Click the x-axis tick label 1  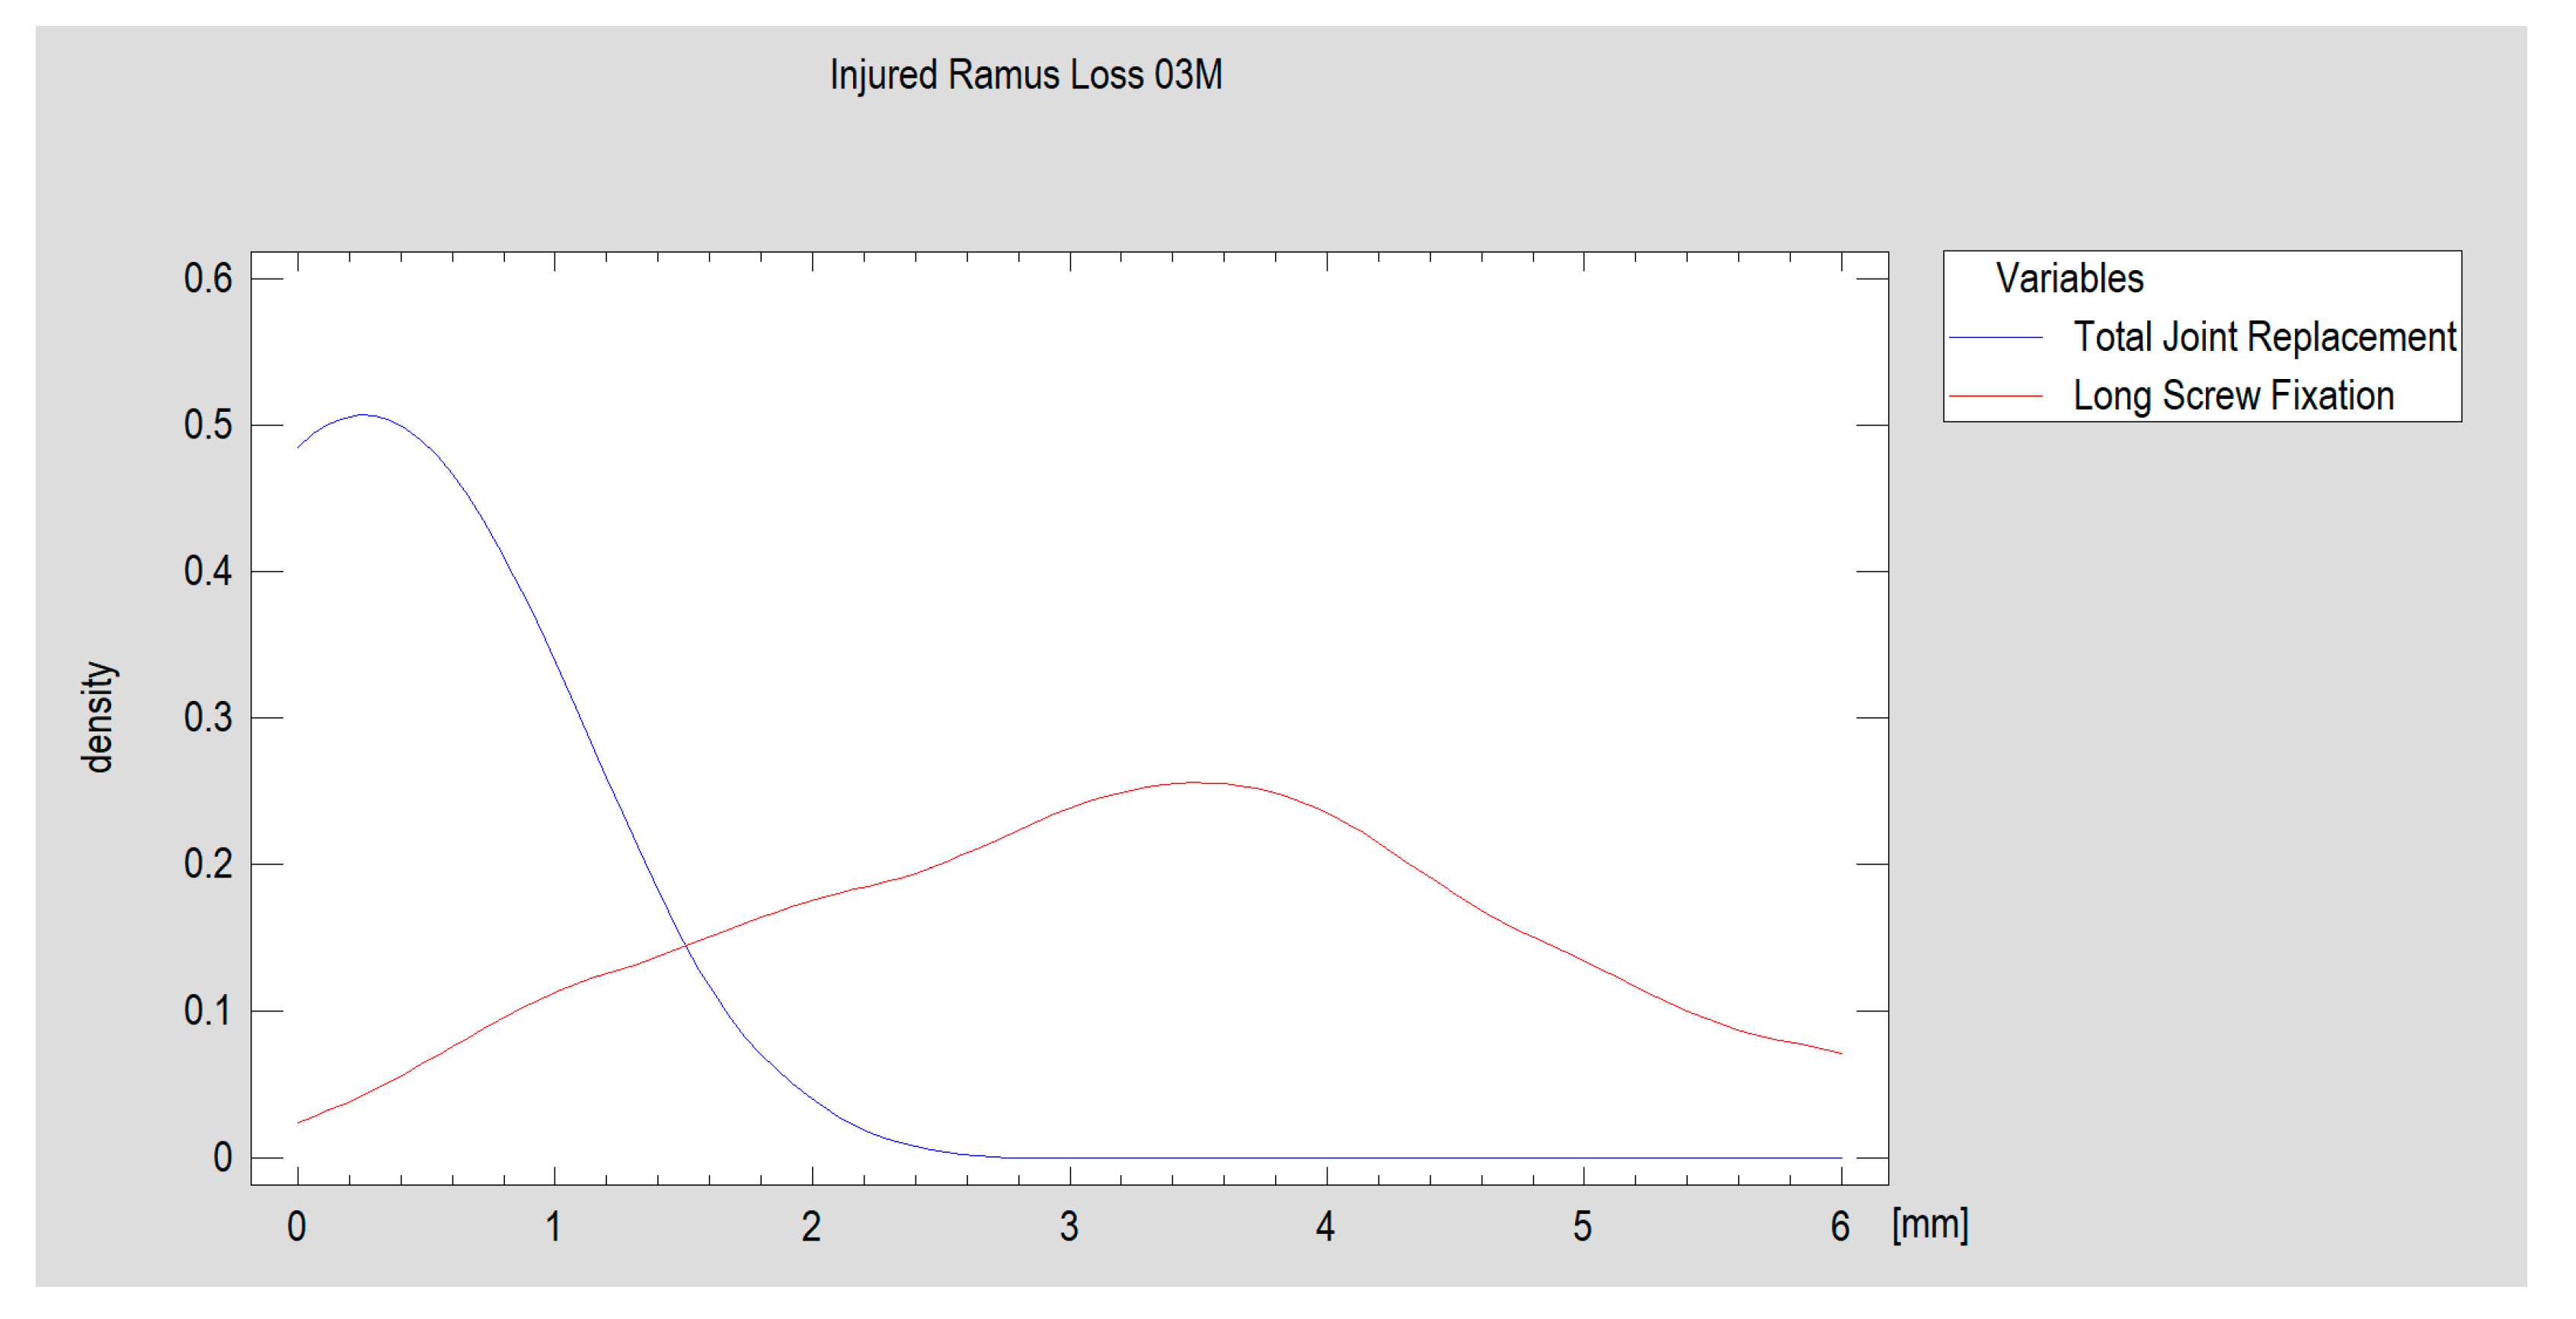coord(554,1226)
